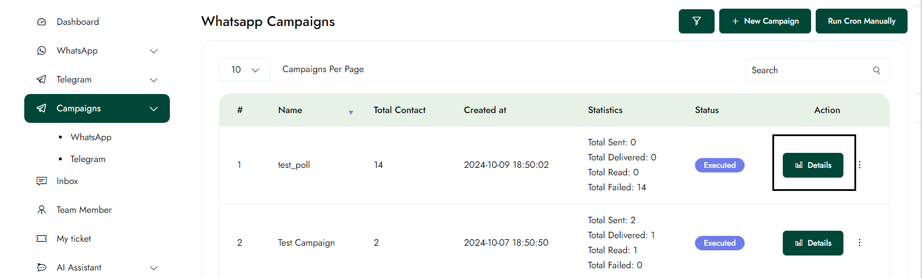Select WhatsApp under Campaigns submenu
922x278 pixels.
pyautogui.click(x=91, y=137)
